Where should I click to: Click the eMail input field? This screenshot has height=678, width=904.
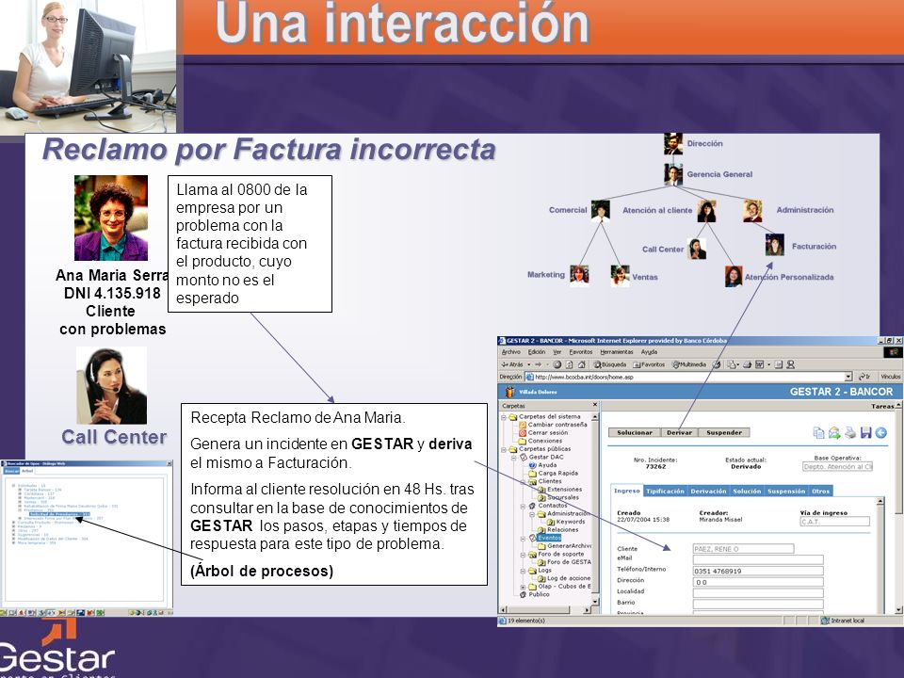click(758, 559)
